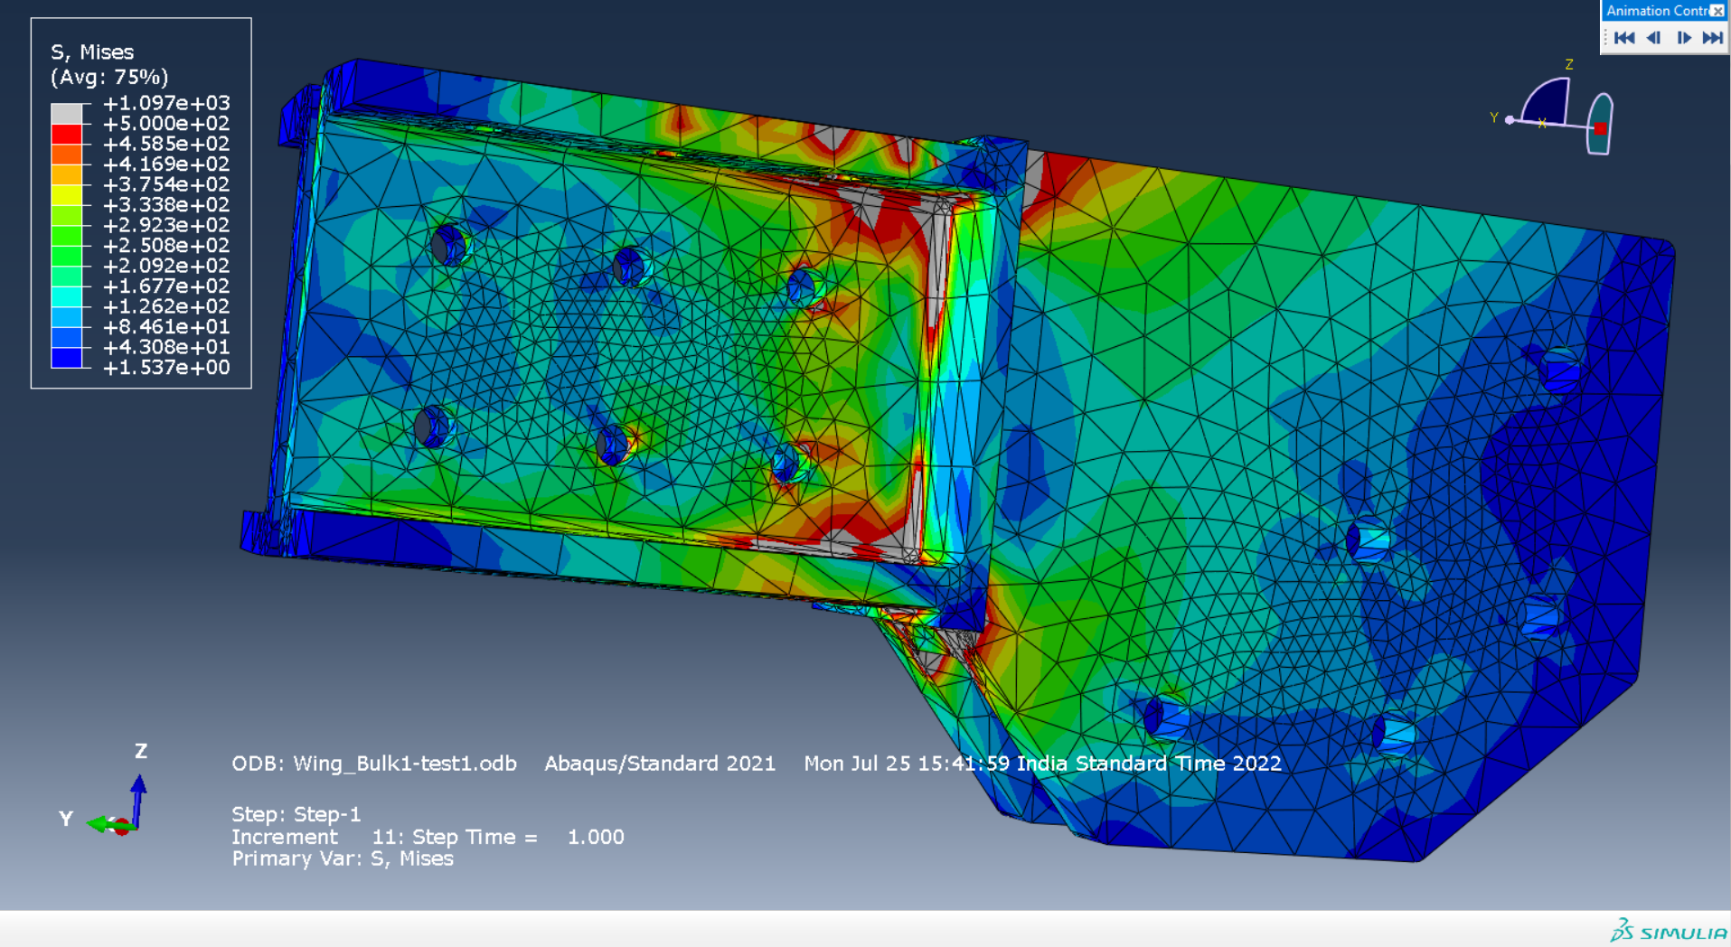
Task: Click the SIMULIA logo
Action: point(1669,932)
